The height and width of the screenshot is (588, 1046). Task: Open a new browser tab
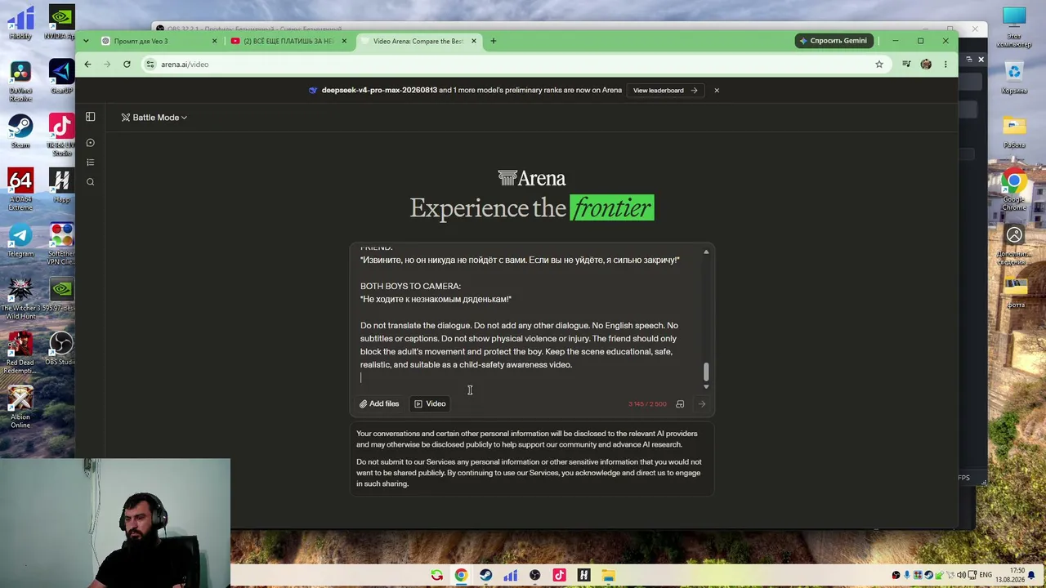tap(493, 41)
